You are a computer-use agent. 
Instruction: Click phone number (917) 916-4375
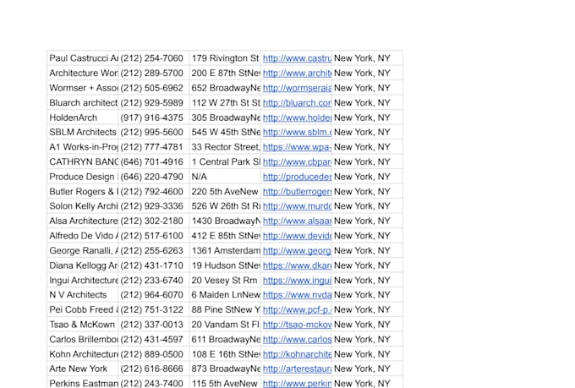(x=151, y=117)
